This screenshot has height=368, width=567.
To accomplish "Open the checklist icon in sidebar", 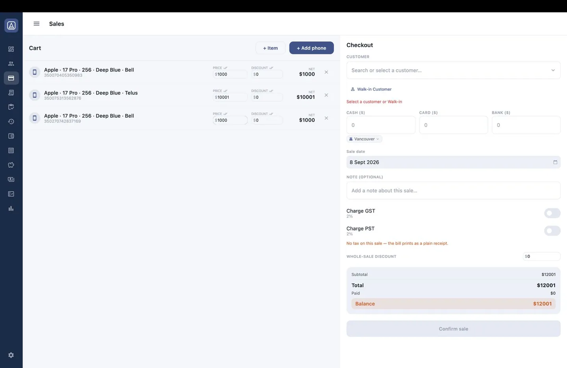I will coord(11,194).
